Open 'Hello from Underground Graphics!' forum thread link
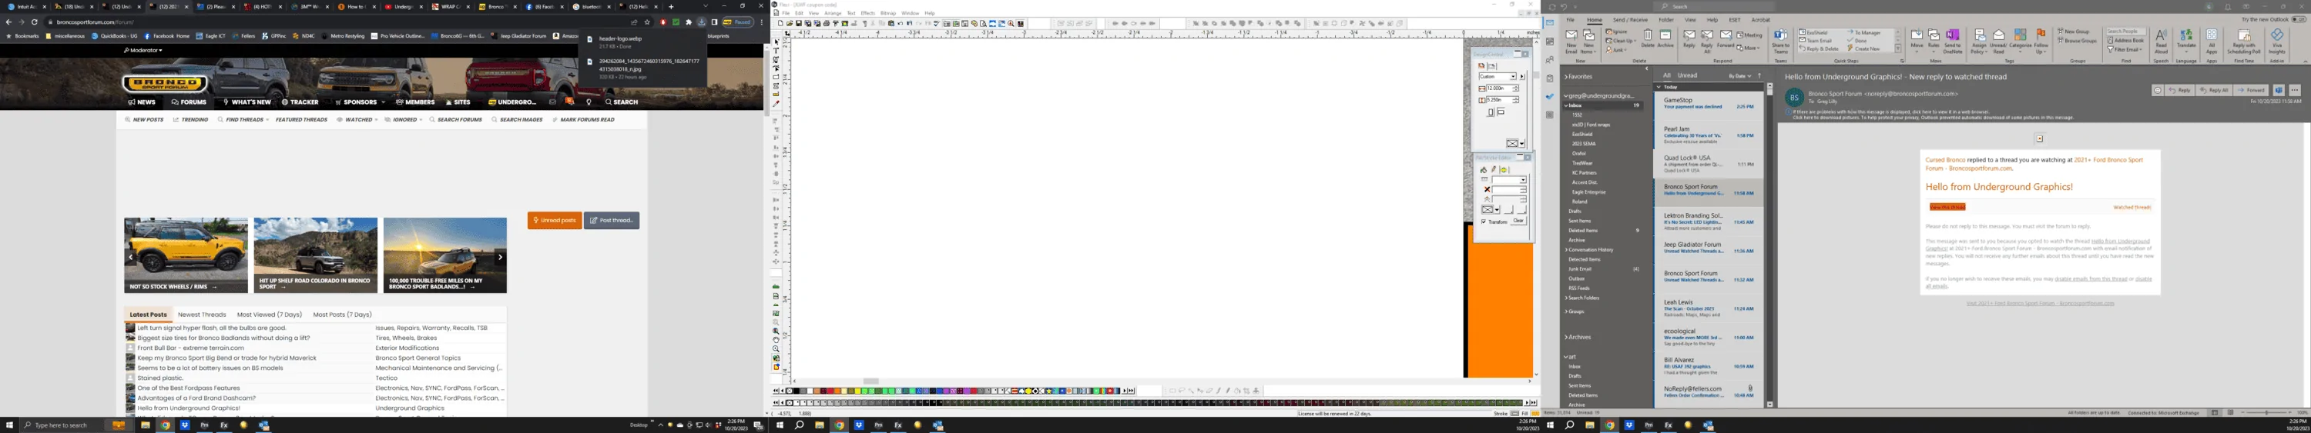2311x433 pixels. coord(189,408)
